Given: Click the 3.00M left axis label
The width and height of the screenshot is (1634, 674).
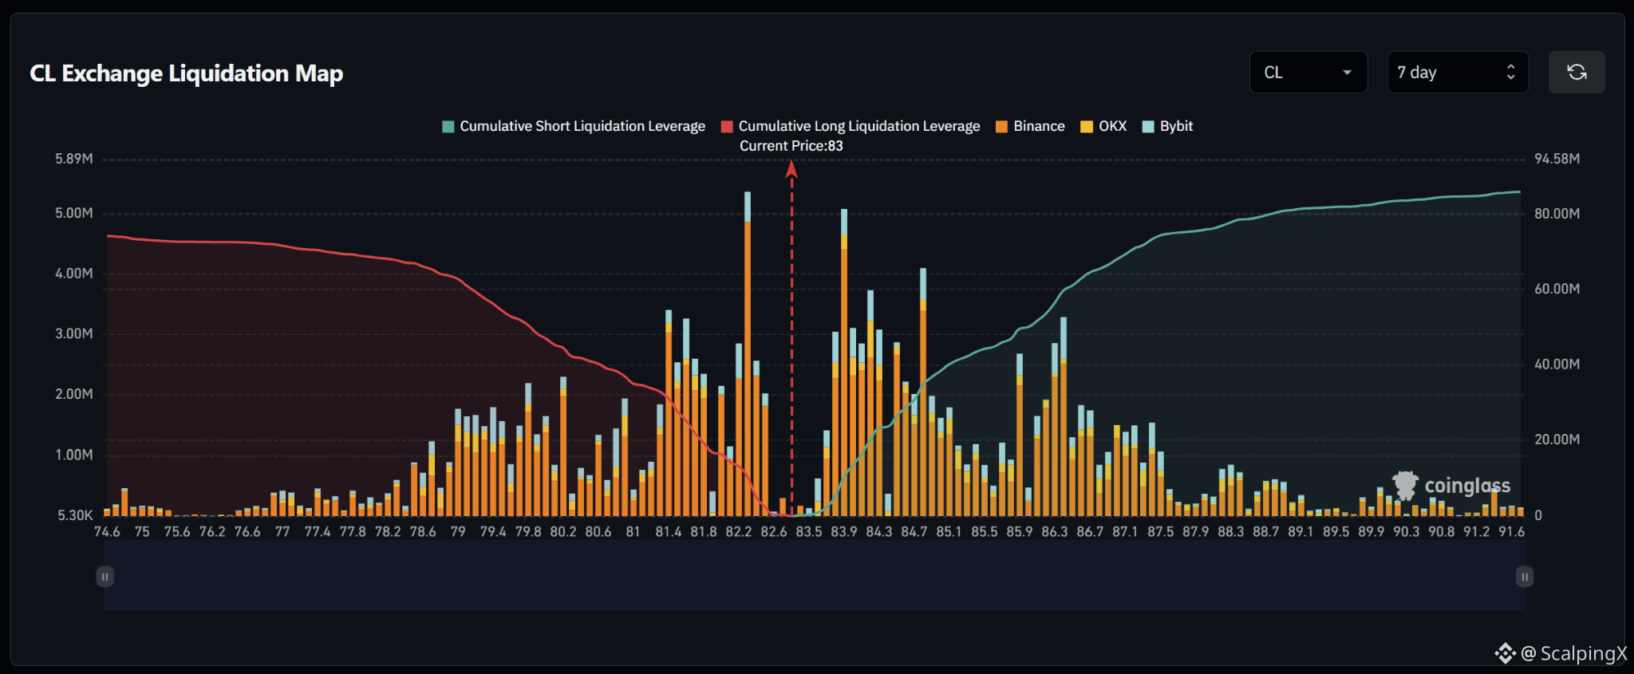Looking at the screenshot, I should click(74, 333).
